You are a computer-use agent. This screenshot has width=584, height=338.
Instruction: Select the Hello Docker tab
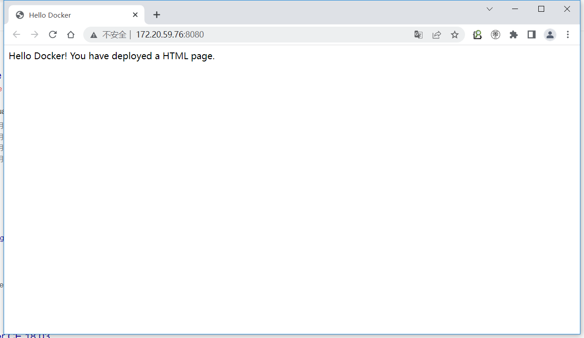tap(76, 15)
